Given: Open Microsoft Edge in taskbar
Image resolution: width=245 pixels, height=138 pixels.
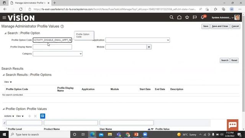Looking at the screenshot, I should point(92,135).
